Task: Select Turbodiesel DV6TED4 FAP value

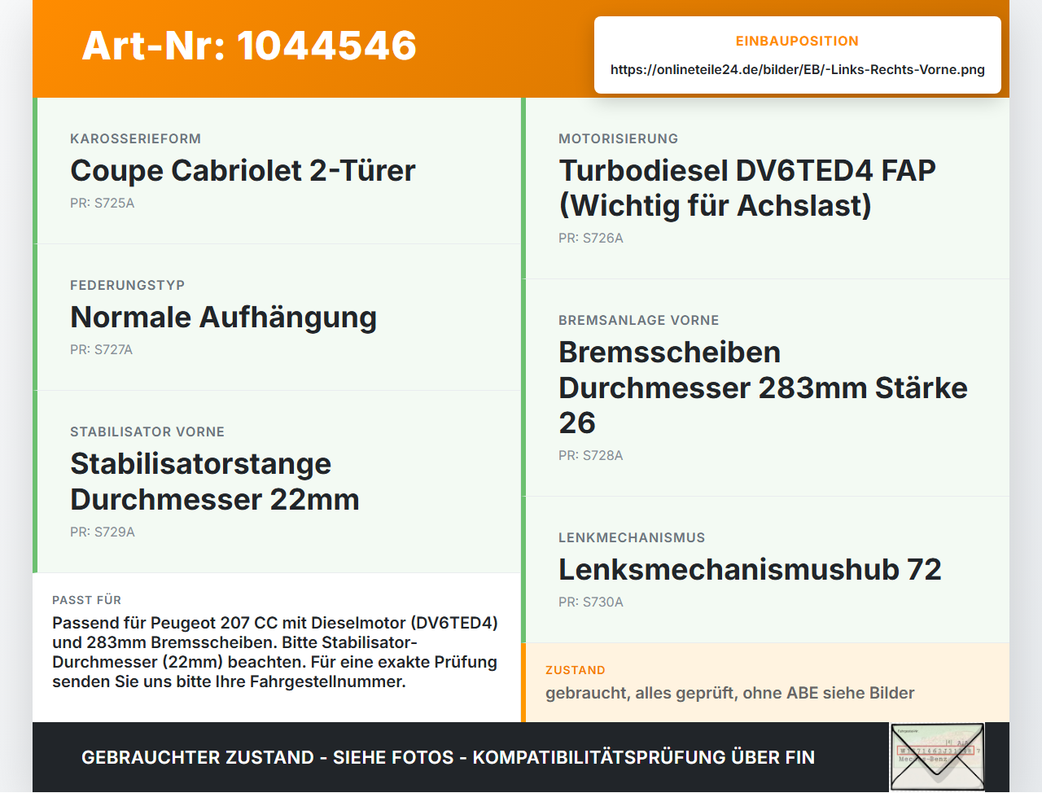Action: click(x=747, y=187)
